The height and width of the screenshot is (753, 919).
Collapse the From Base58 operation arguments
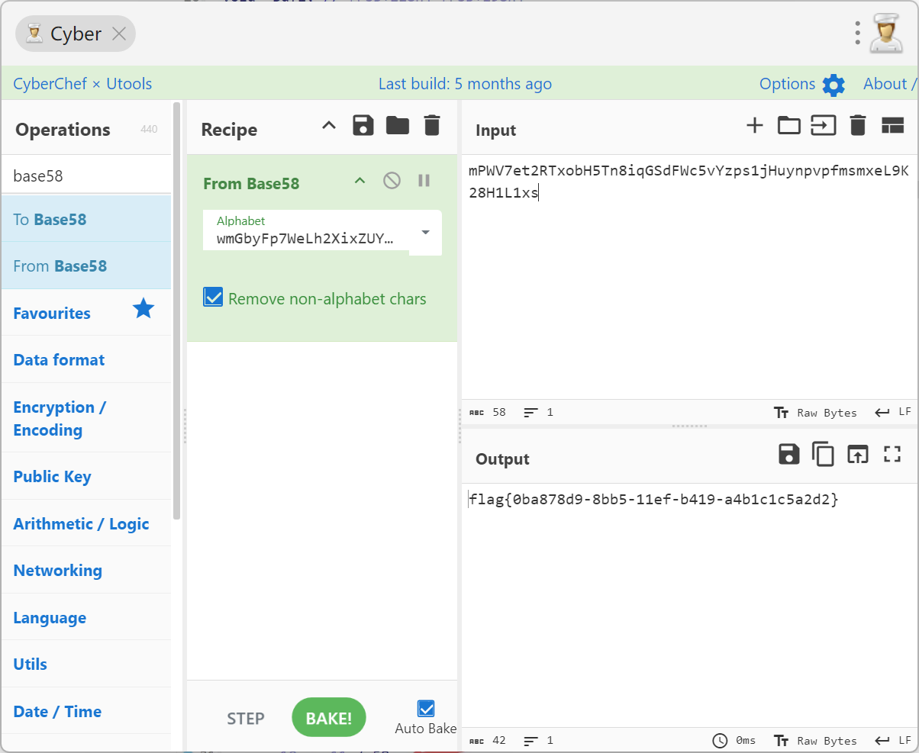(x=360, y=181)
